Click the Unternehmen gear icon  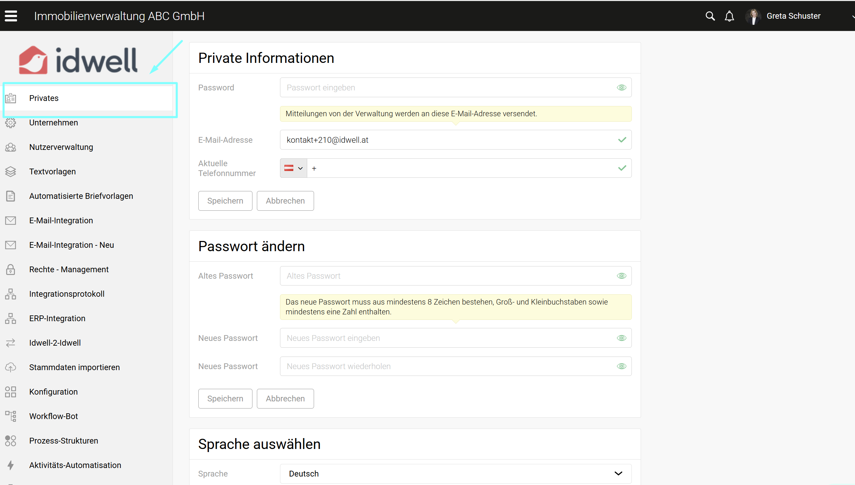[x=11, y=123]
